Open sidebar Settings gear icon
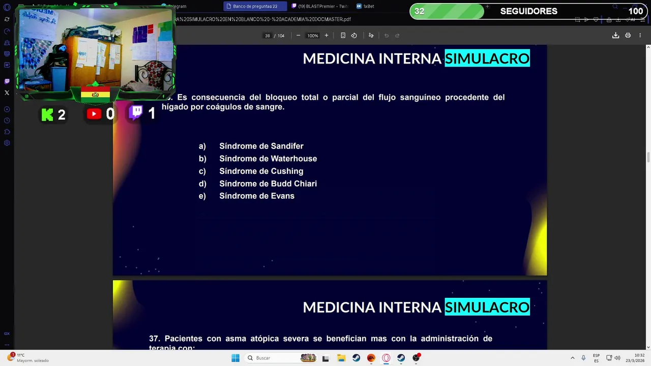Viewport: 651px width, 366px height. pyautogui.click(x=7, y=143)
